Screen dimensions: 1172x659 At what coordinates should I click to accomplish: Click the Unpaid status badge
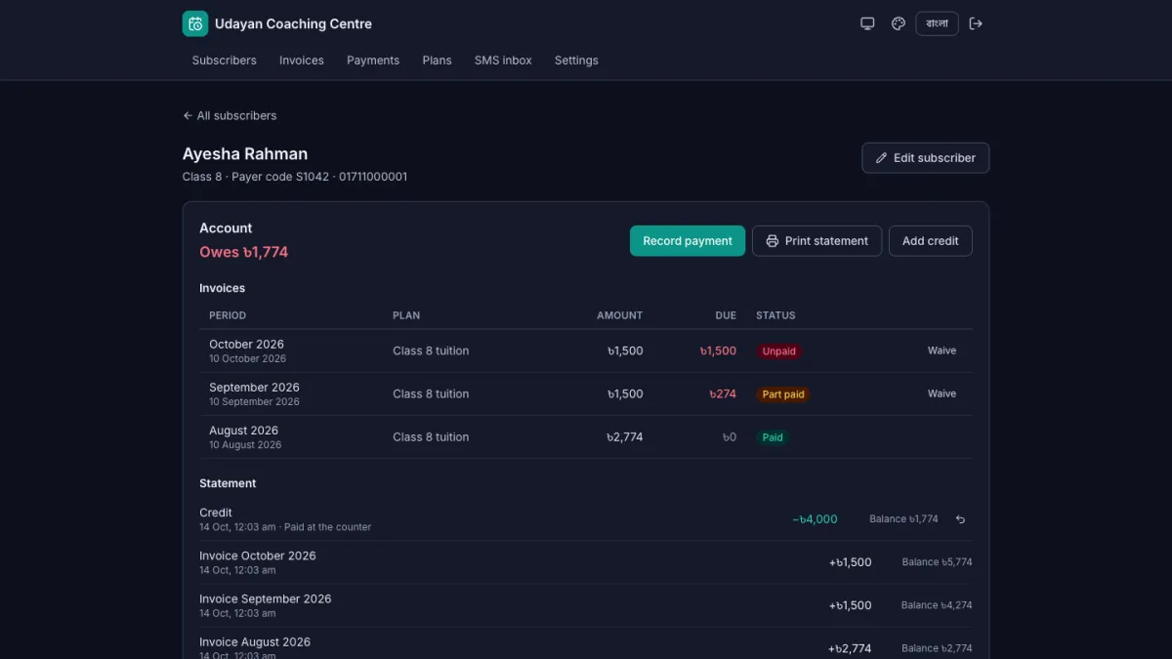point(779,351)
